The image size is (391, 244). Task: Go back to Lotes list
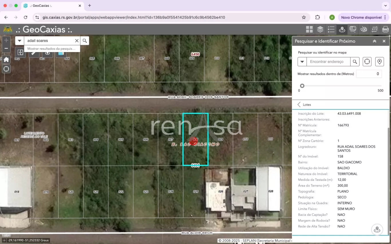tap(299, 105)
